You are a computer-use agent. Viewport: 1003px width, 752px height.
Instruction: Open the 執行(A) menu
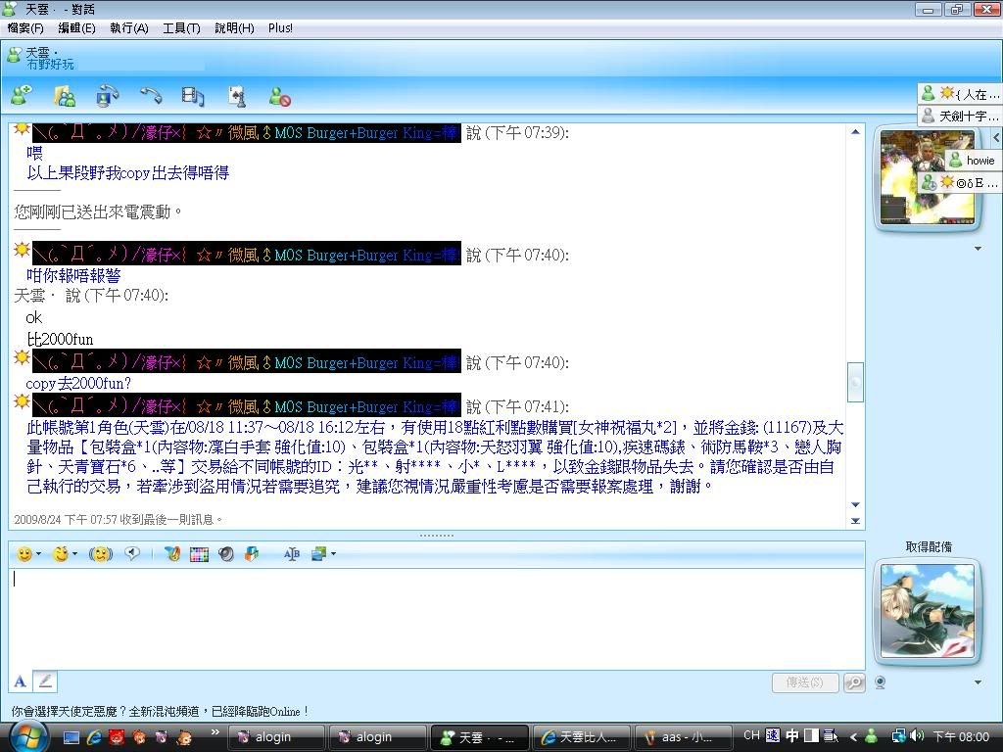(x=128, y=28)
